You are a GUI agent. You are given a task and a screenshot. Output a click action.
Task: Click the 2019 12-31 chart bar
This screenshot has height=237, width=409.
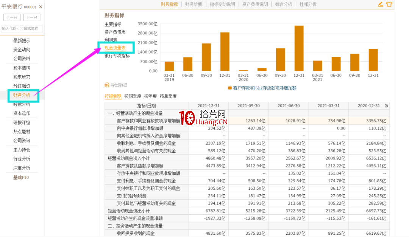point(225,51)
